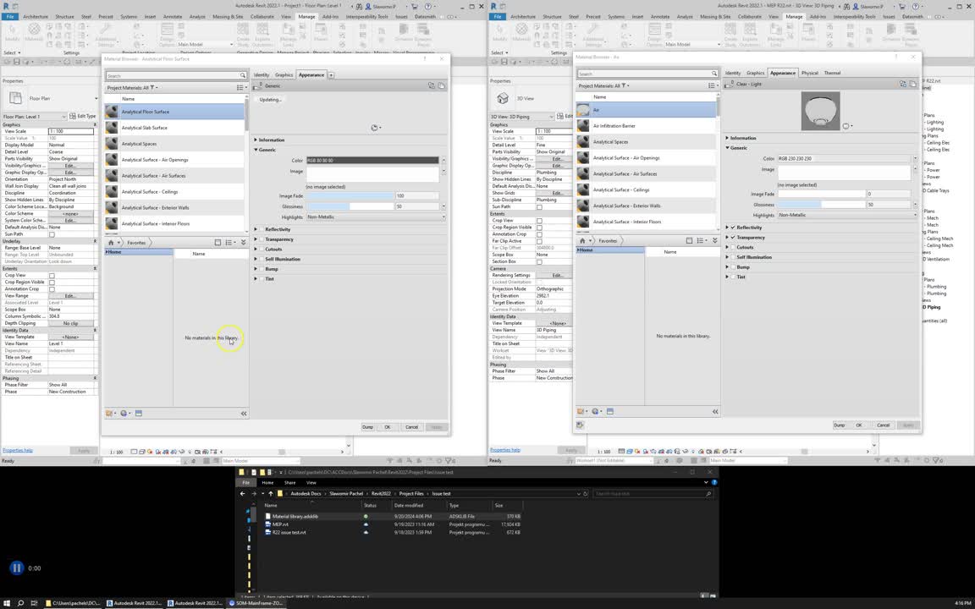Collapse library panel with double chevron, left browser
The image size is (975, 609).
tap(243, 243)
